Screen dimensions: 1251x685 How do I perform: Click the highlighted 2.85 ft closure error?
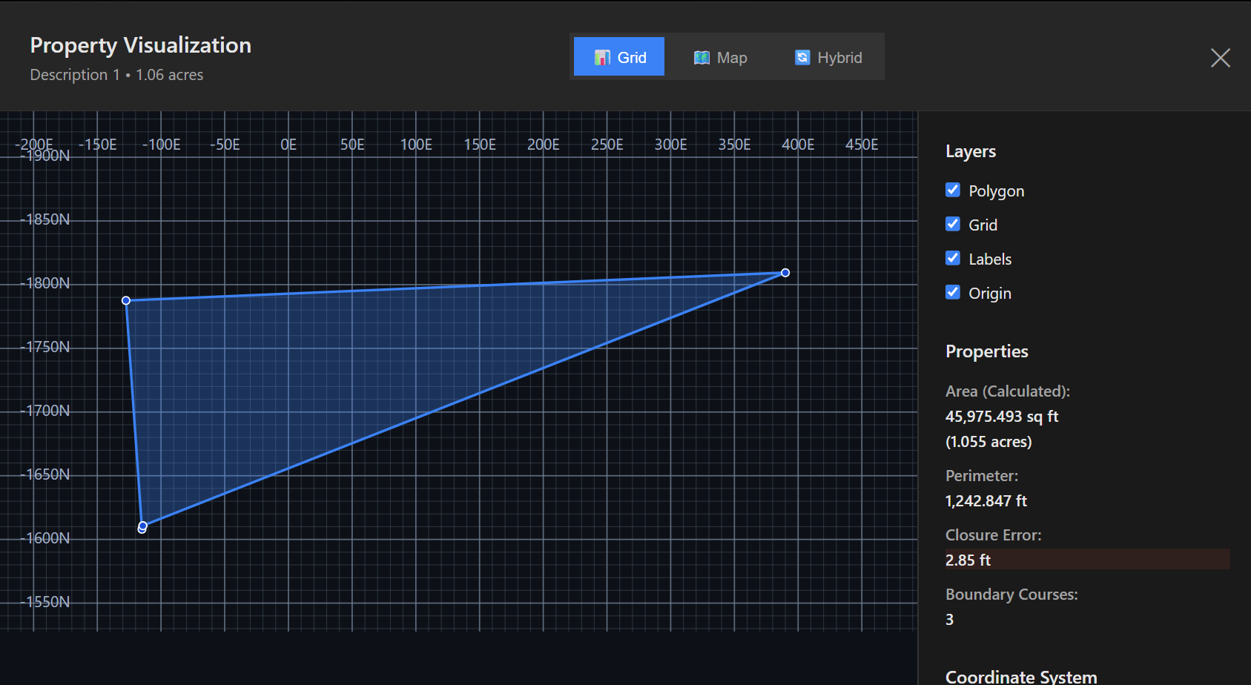[x=968, y=560]
